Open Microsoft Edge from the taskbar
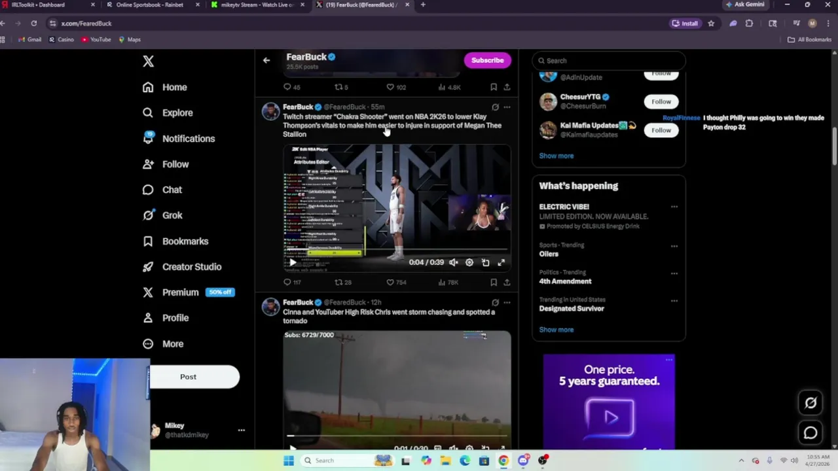Viewport: 838px width, 471px height. click(x=465, y=461)
